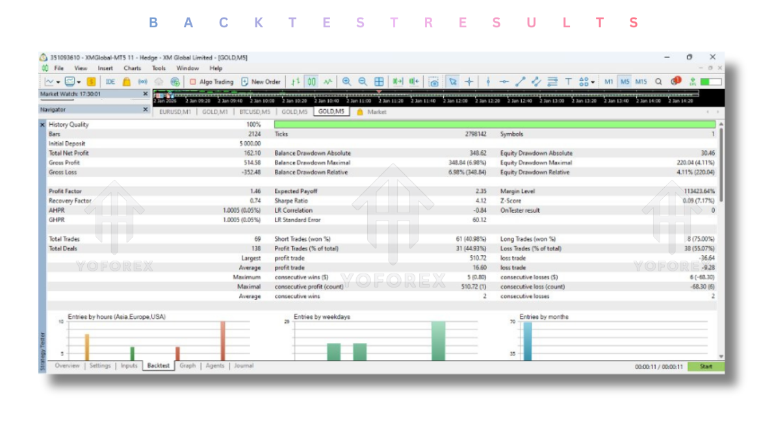Open the chart type dropdown arrow
The image size is (774, 425).
tap(58, 83)
